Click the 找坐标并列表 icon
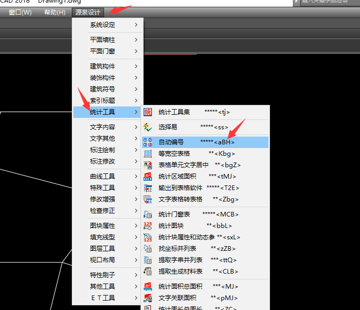 point(148,249)
